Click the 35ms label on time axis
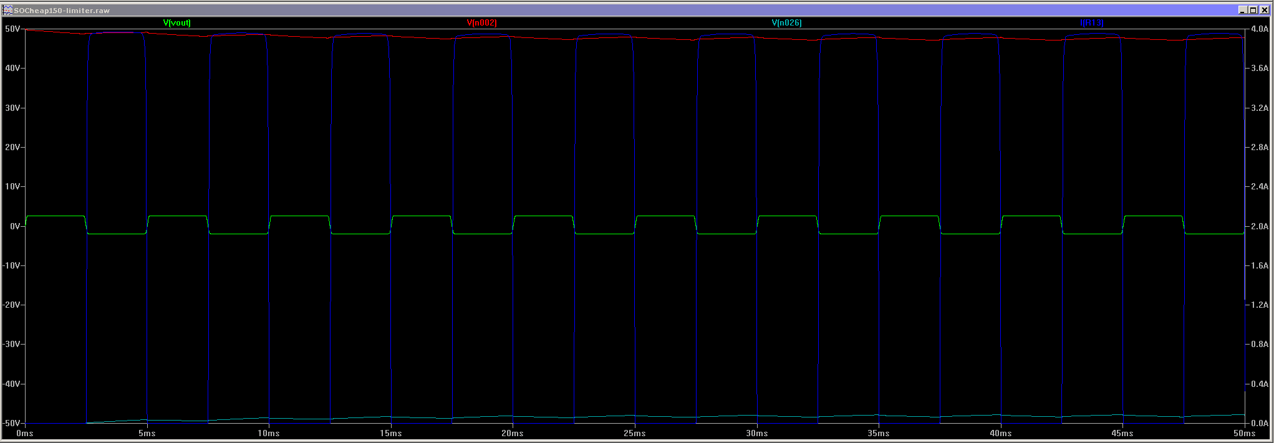The image size is (1274, 443). pyautogui.click(x=879, y=433)
